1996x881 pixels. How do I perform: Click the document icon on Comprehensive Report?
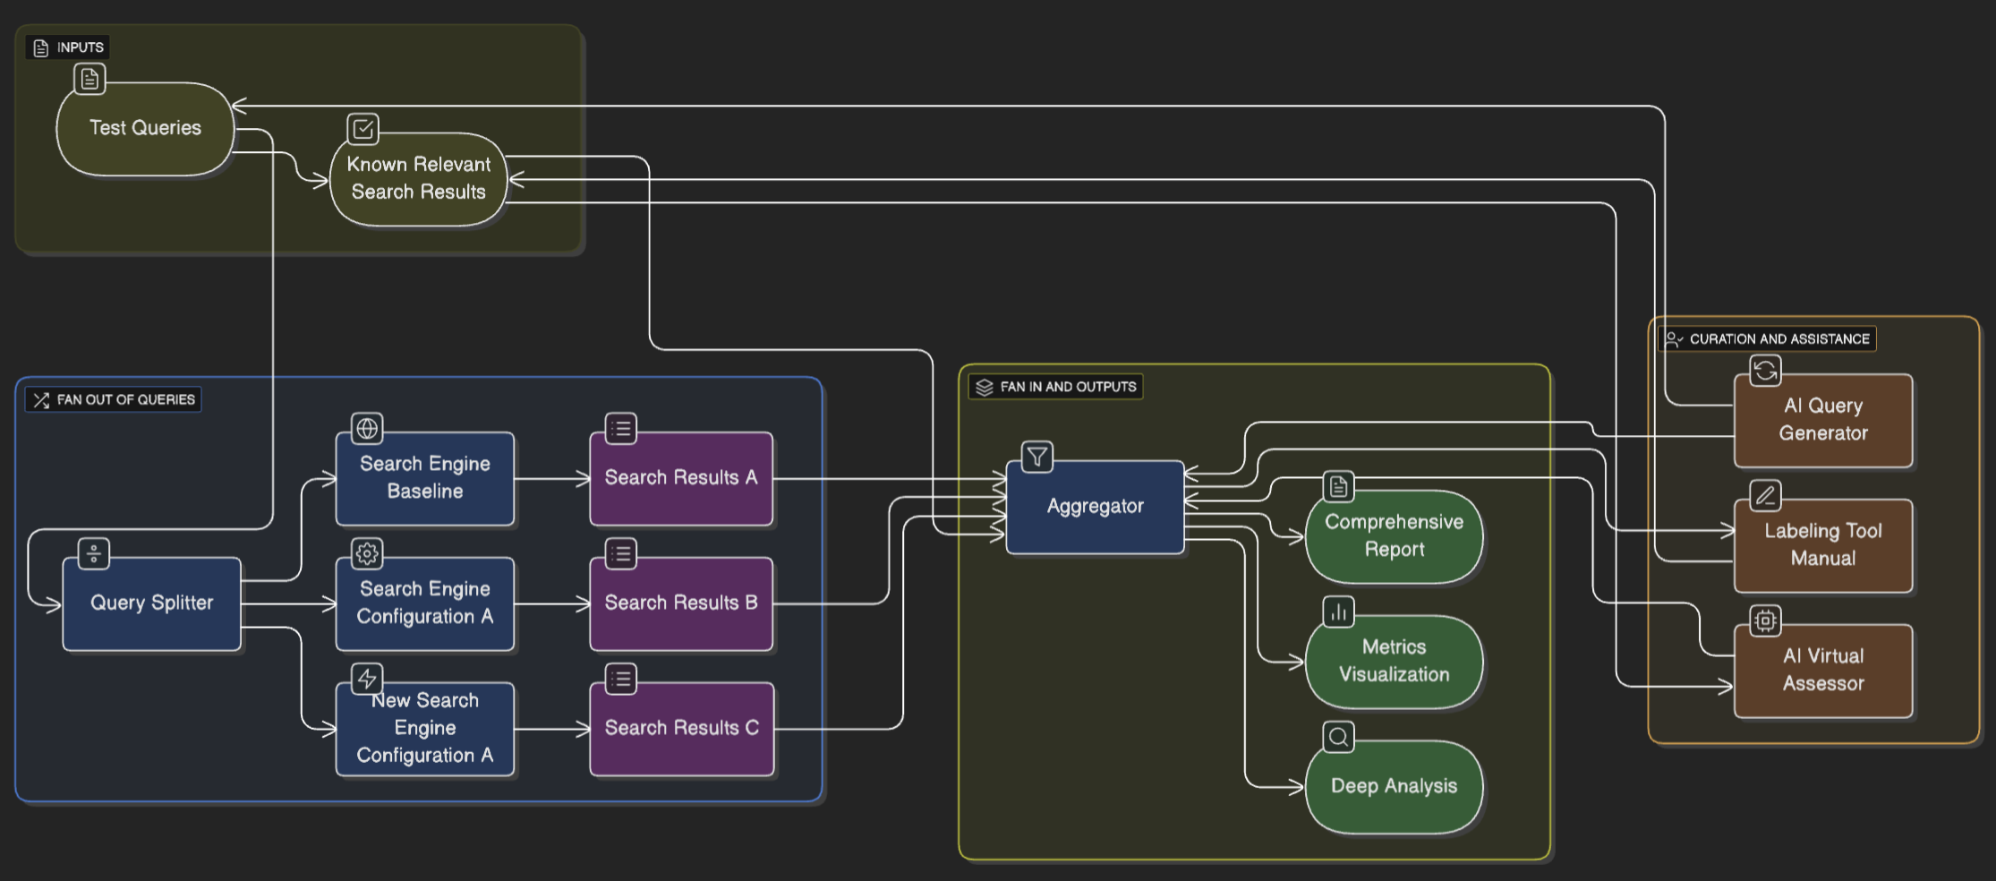point(1338,487)
